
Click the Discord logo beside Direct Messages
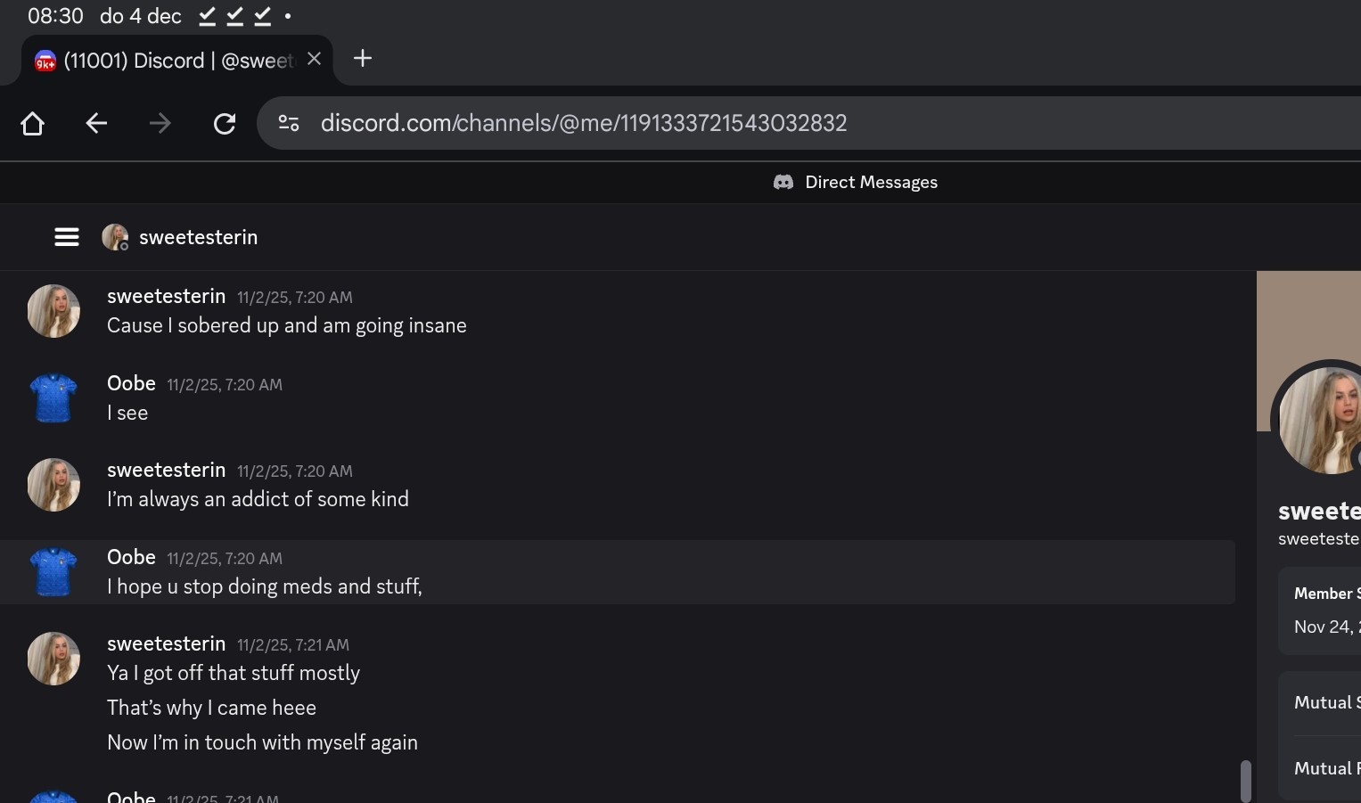click(x=783, y=182)
